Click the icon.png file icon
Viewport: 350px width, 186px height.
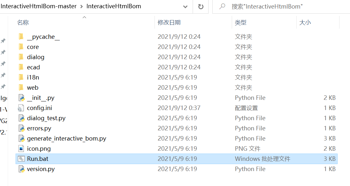coord(21,148)
